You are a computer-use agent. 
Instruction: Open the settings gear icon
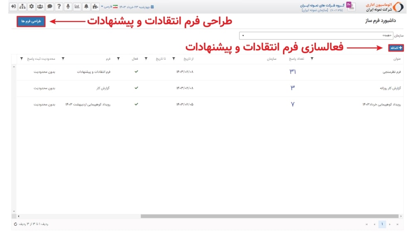point(31,6)
